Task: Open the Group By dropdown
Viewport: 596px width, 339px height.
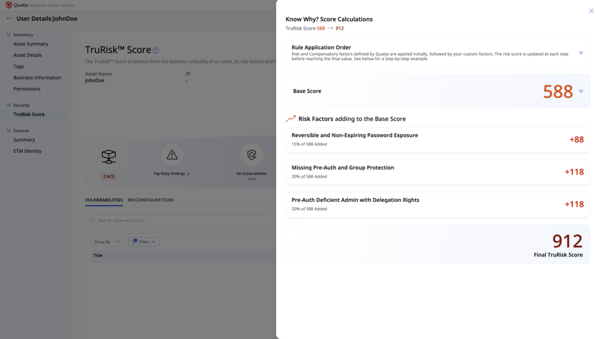Action: click(x=106, y=241)
